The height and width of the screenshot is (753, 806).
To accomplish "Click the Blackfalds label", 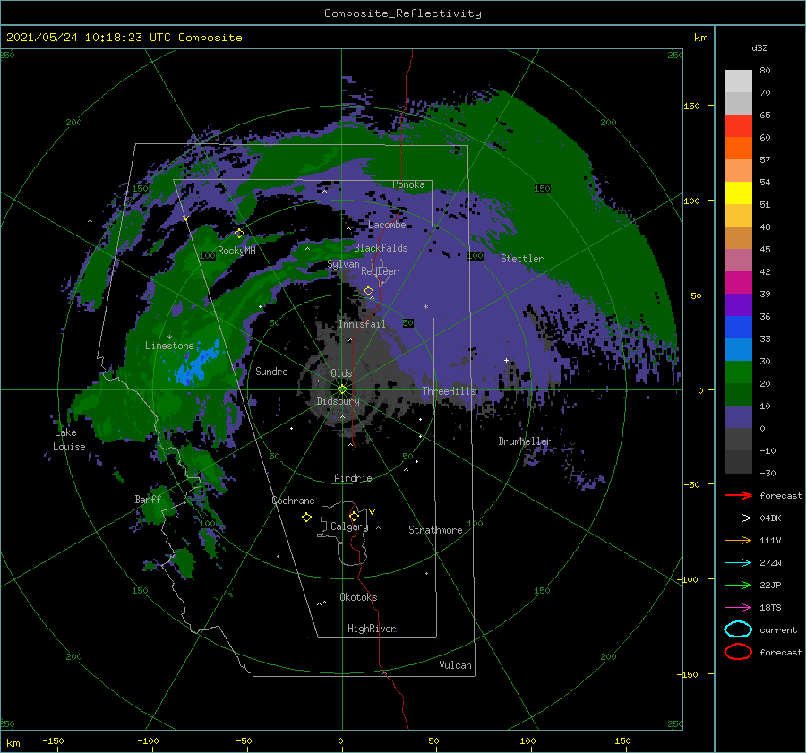I will [x=381, y=248].
